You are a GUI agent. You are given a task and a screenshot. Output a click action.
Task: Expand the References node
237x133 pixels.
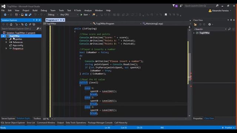(6, 42)
